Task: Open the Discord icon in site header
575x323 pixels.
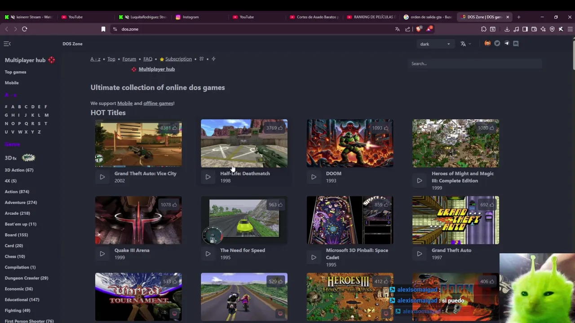Action: (x=516, y=44)
